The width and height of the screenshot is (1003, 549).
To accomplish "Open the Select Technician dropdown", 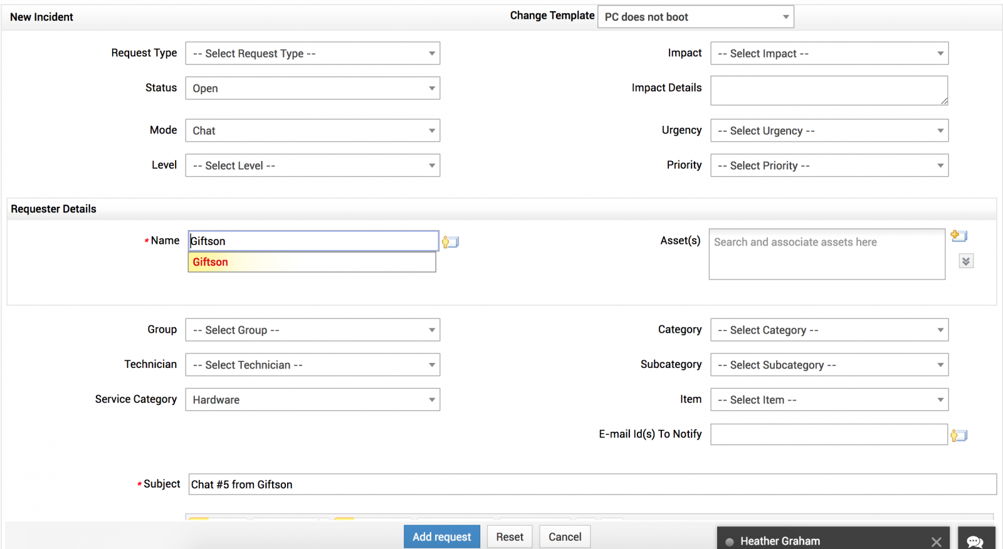I will tap(312, 365).
